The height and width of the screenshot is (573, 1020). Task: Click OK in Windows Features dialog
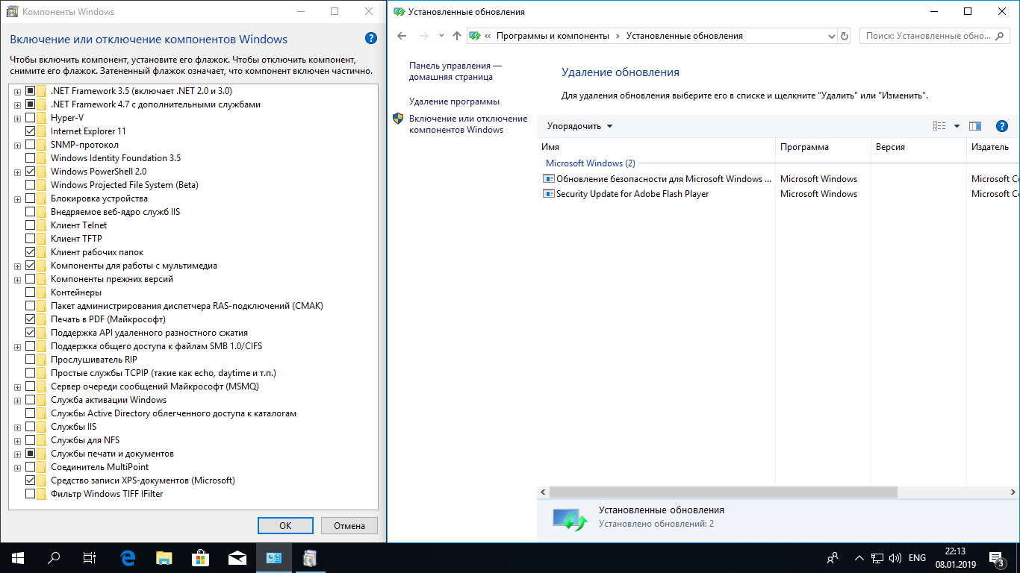click(285, 525)
